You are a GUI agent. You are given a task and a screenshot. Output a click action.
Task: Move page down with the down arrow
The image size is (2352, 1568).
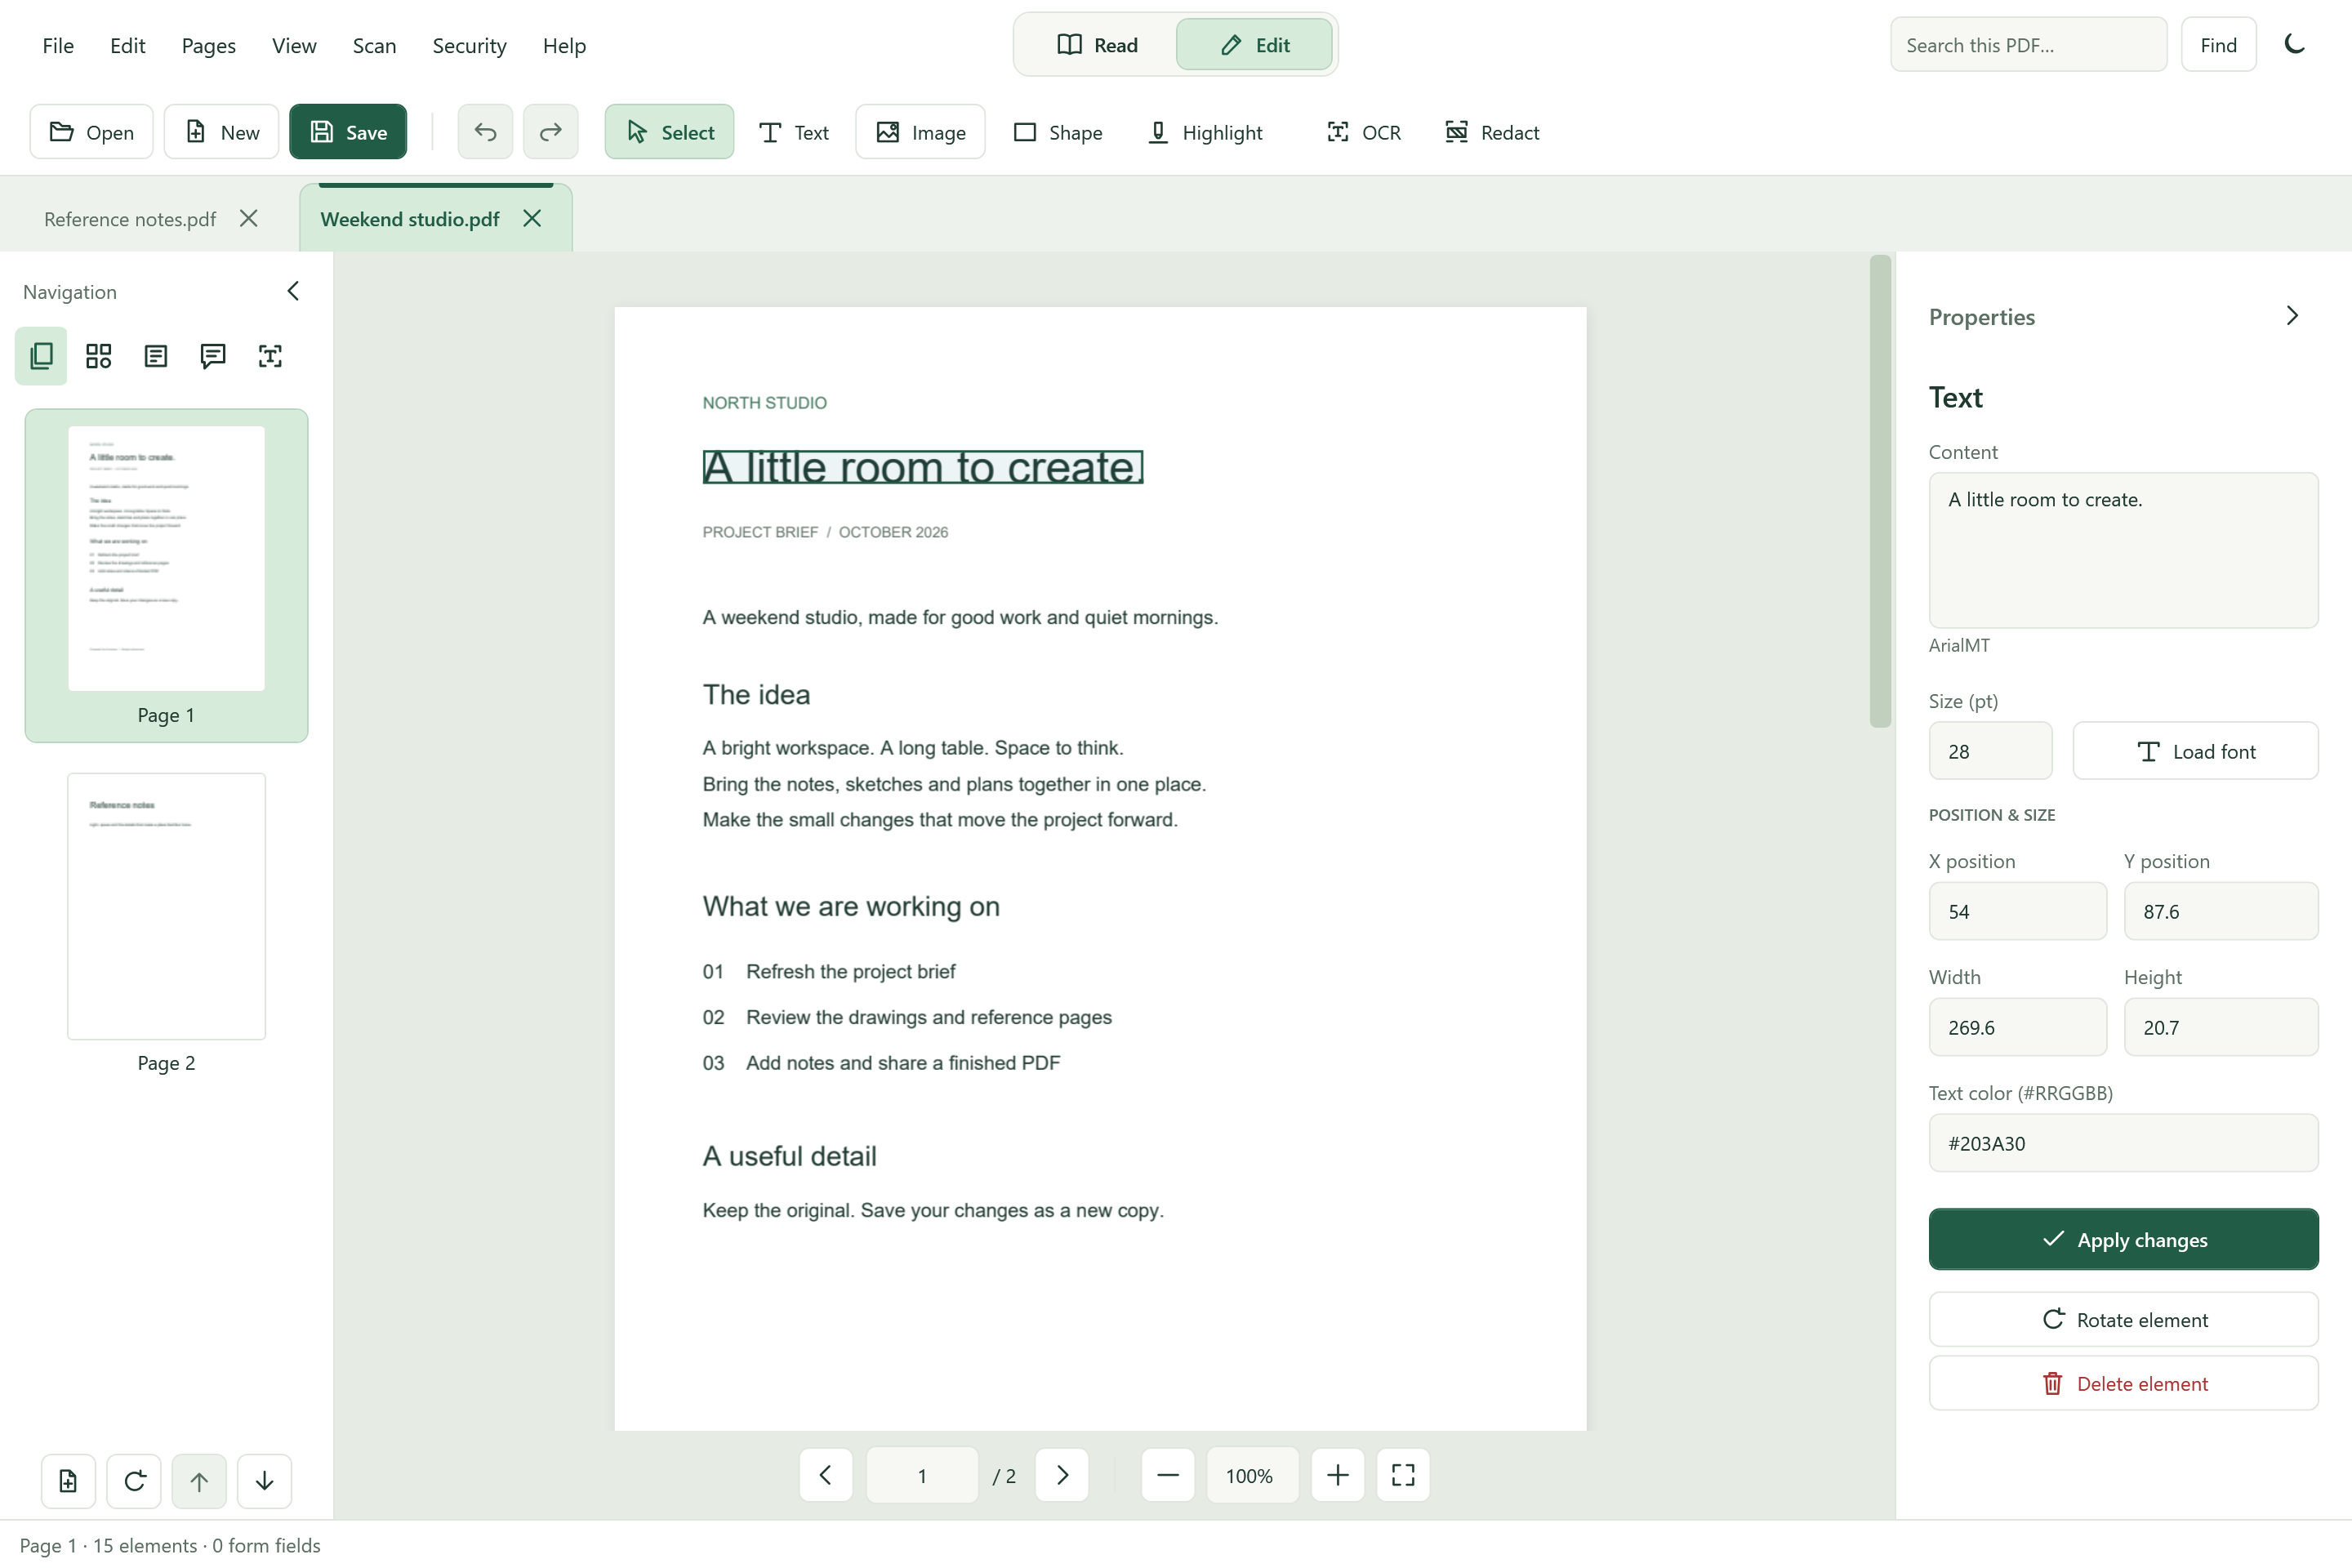coord(265,1481)
